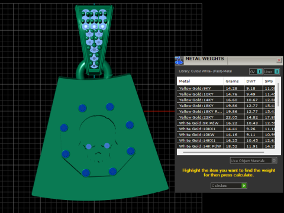Viewport: 284px width, 213px height.
Task: Select the Yellow Gold:9KY row
Action: 226,88
